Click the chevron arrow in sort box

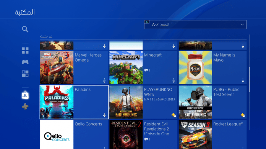click(x=242, y=24)
